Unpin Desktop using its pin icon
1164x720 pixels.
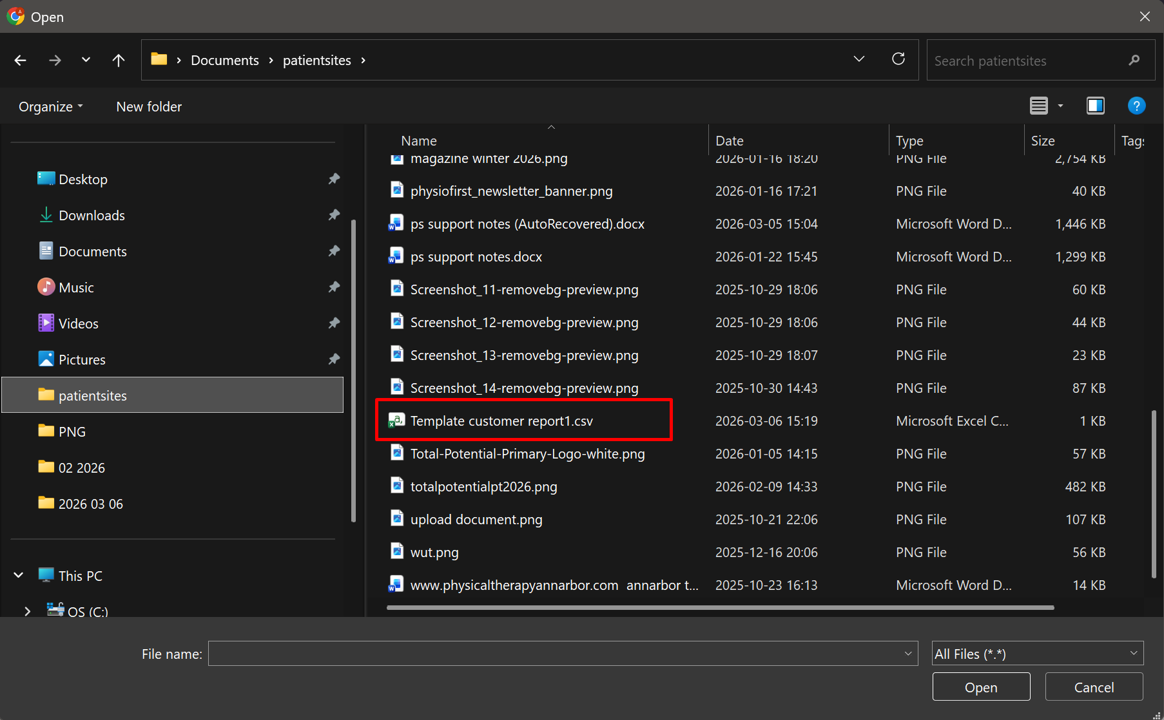coord(334,179)
